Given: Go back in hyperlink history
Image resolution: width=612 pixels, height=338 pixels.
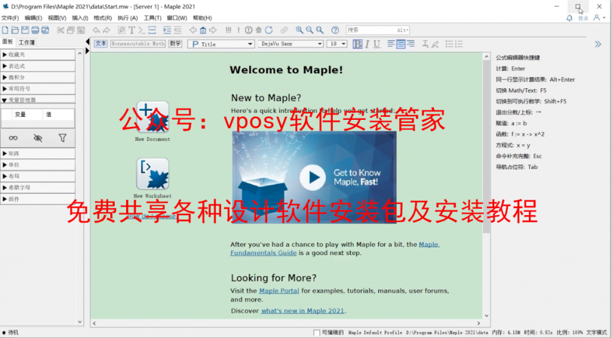Looking at the screenshot, I should point(193,30).
